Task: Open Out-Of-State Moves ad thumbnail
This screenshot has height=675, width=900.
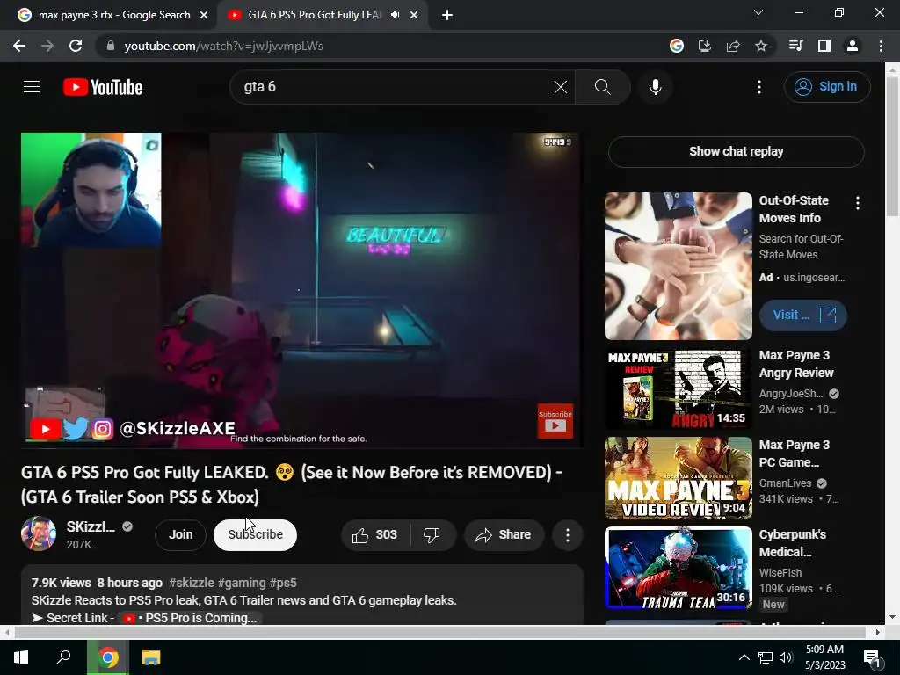Action: [678, 265]
